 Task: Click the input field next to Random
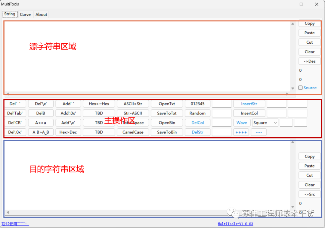pos(222,113)
